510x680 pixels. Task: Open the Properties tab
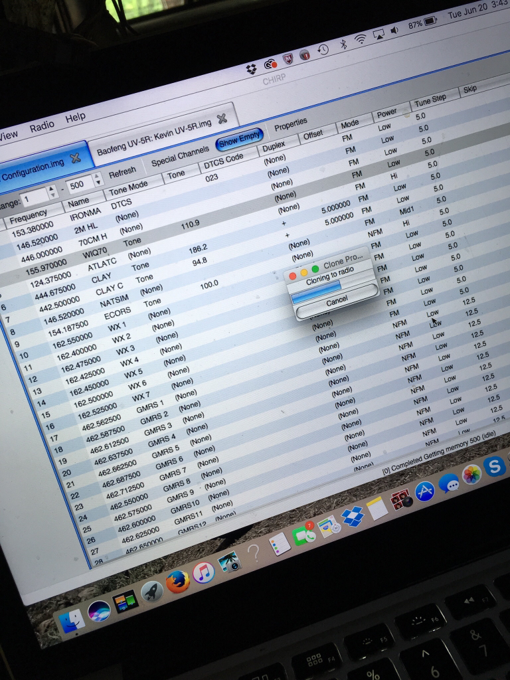(291, 124)
